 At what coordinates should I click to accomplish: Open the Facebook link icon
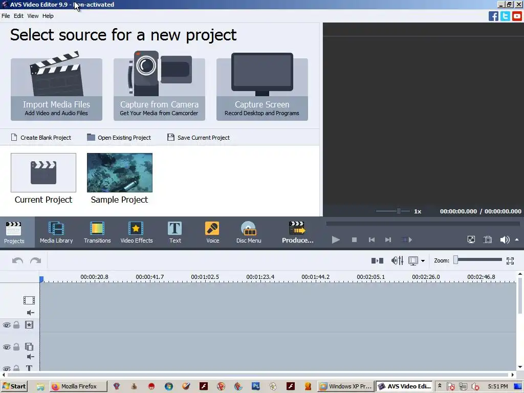tap(493, 16)
